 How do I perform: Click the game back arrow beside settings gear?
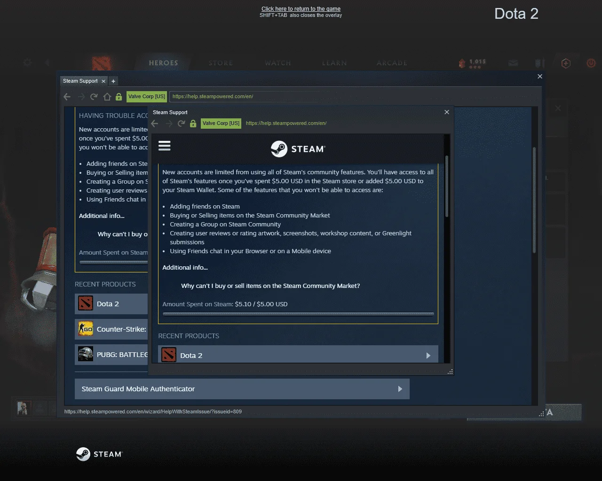[48, 62]
